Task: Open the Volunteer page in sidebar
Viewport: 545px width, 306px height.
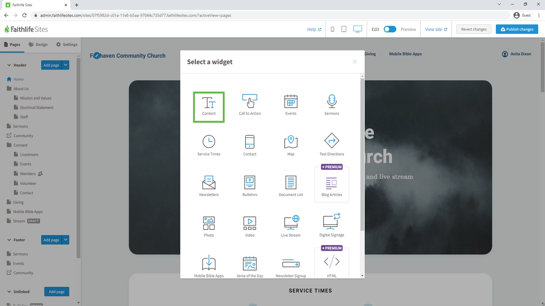Action: point(25,183)
